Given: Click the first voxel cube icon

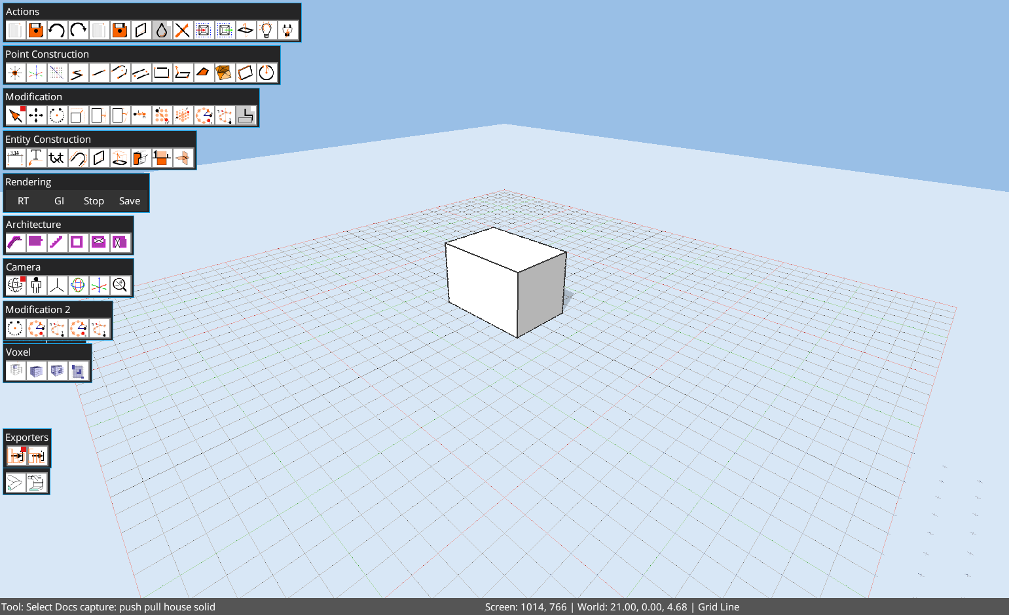Looking at the screenshot, I should coord(15,371).
